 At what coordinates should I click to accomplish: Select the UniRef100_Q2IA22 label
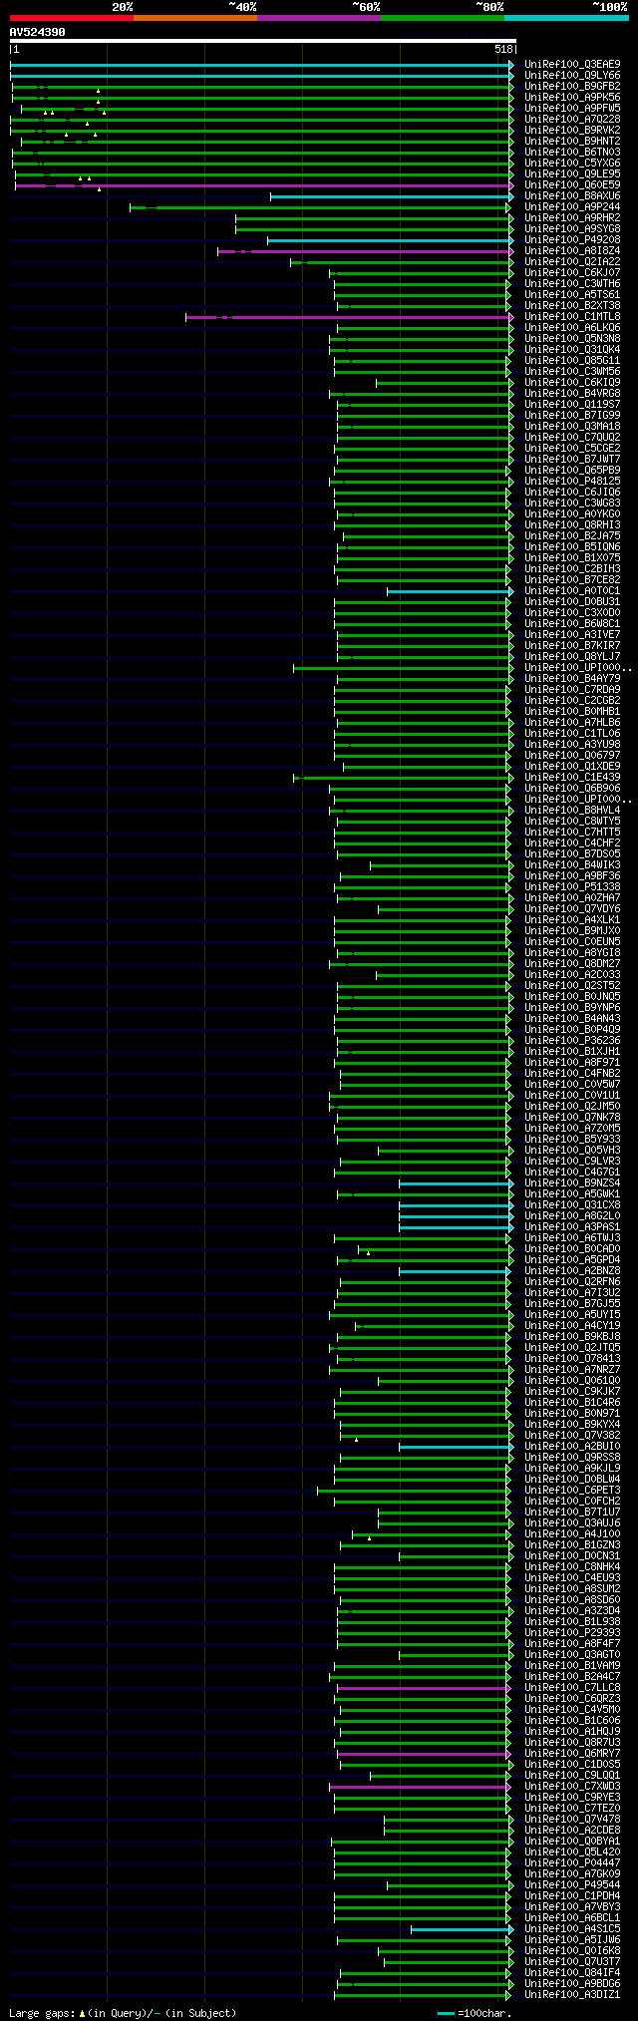pos(572,262)
